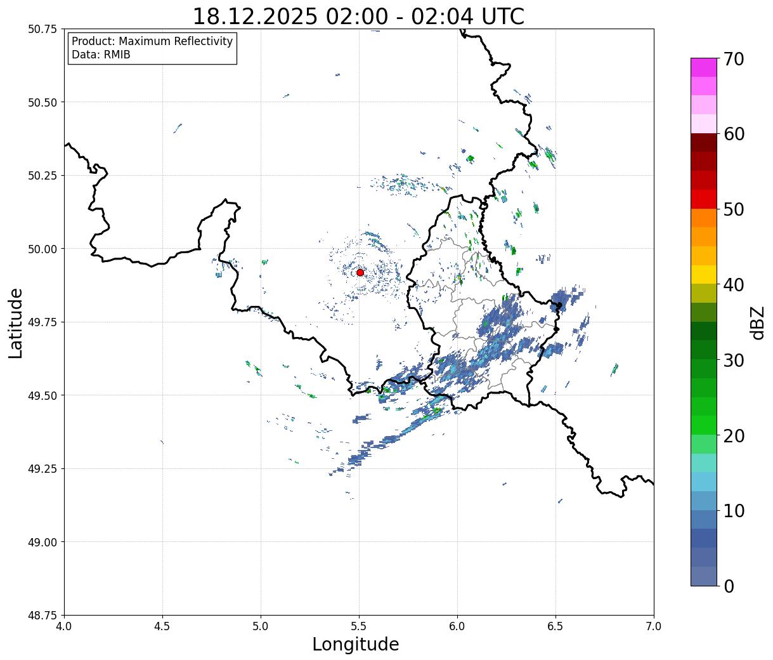
Task: Click the latitude tick label 49.50
Action: coord(42,395)
